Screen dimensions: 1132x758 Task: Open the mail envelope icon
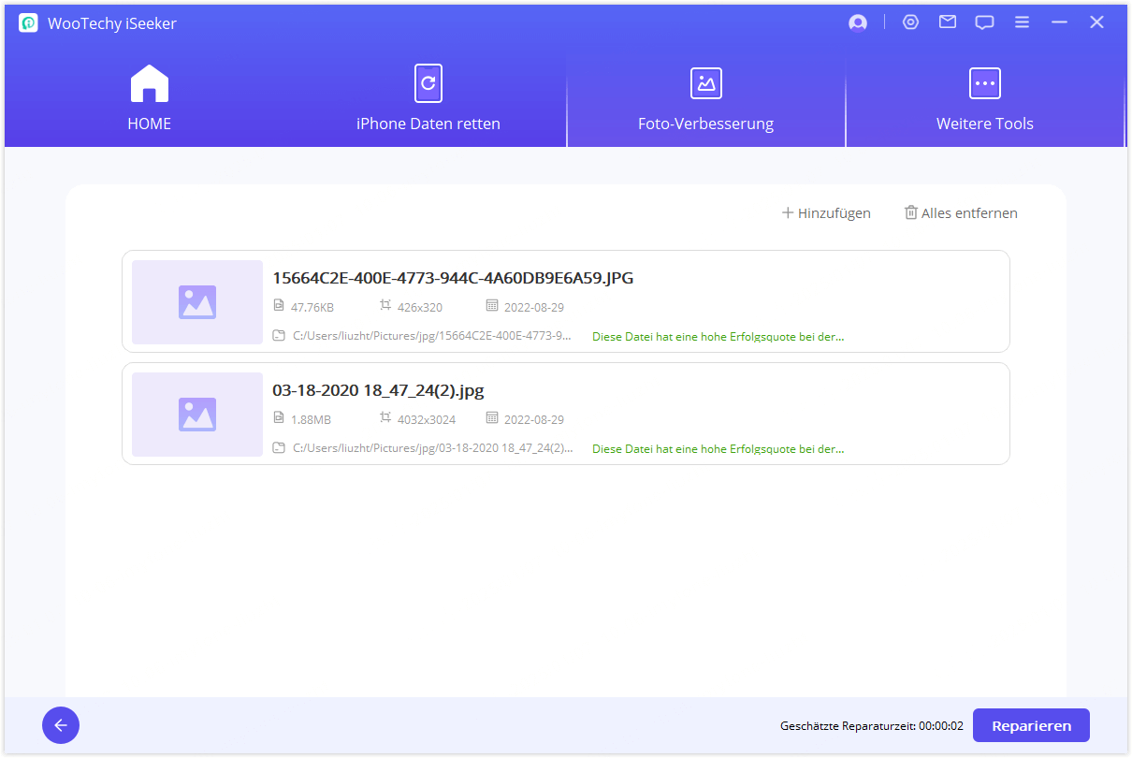pos(948,22)
